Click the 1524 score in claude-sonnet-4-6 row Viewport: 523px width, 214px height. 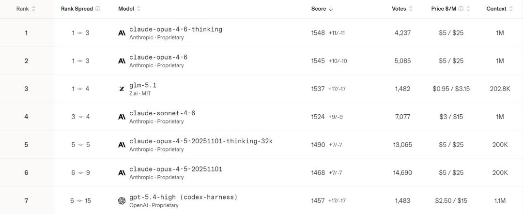click(318, 117)
